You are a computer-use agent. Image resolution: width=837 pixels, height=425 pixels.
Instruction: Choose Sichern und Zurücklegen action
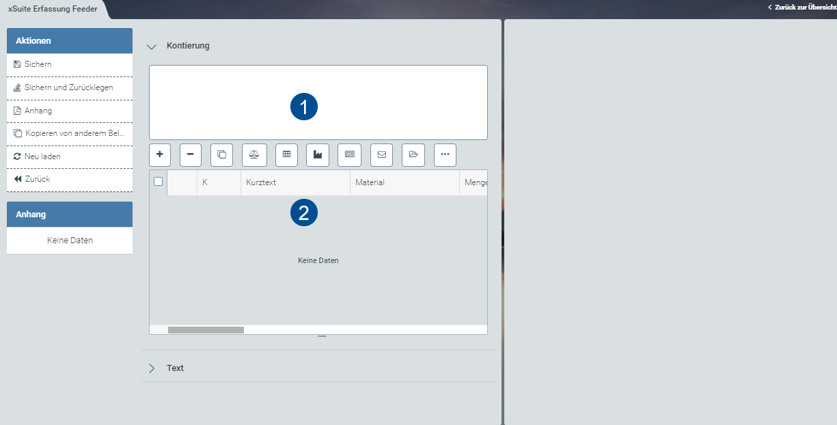(x=68, y=87)
